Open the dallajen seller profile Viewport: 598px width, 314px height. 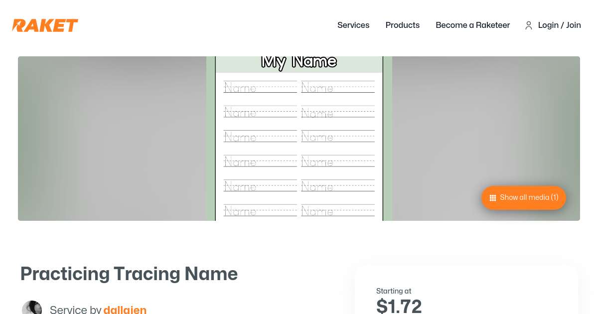(125, 310)
